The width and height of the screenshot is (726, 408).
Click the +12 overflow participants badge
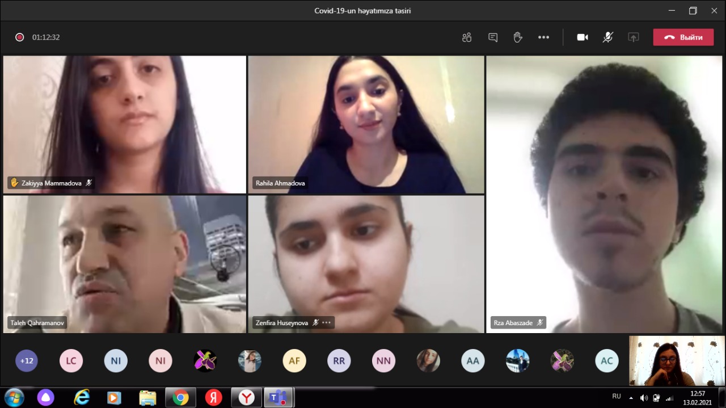coord(27,361)
